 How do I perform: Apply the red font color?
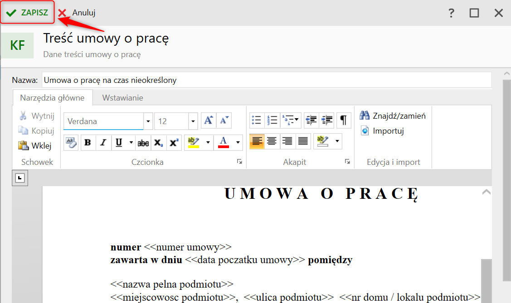[224, 143]
